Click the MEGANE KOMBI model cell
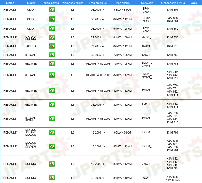Screen dimensions: 202x183 [x=30, y=119]
